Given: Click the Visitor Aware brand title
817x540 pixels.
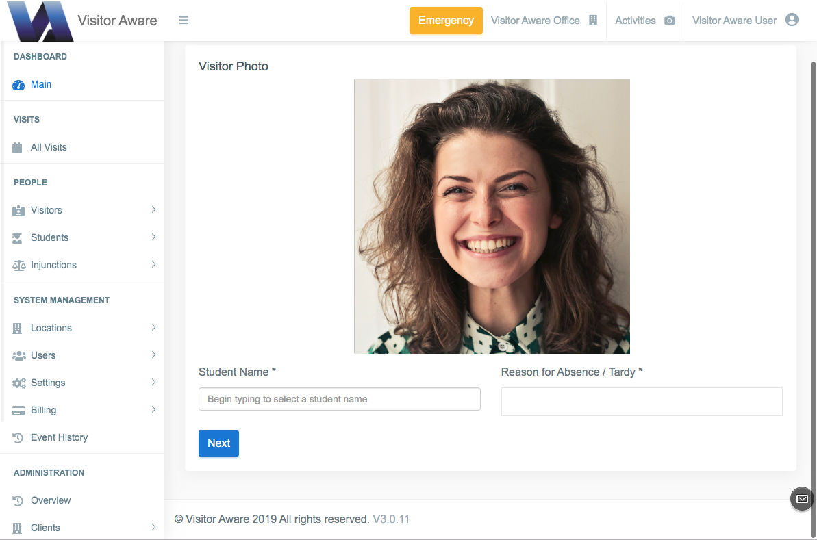Looking at the screenshot, I should 117,21.
